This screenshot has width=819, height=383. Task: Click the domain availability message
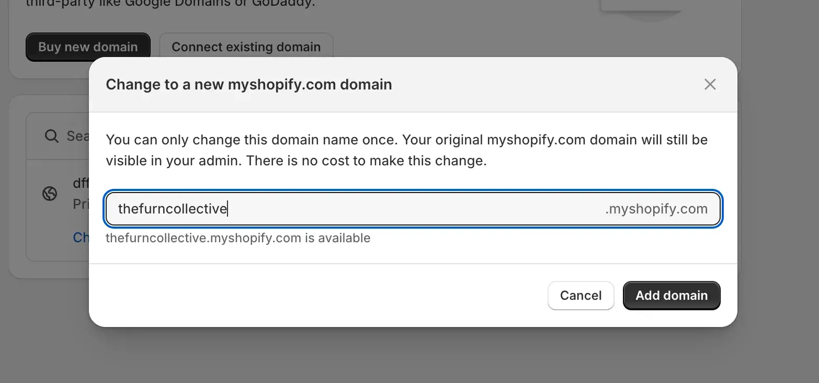coord(238,239)
